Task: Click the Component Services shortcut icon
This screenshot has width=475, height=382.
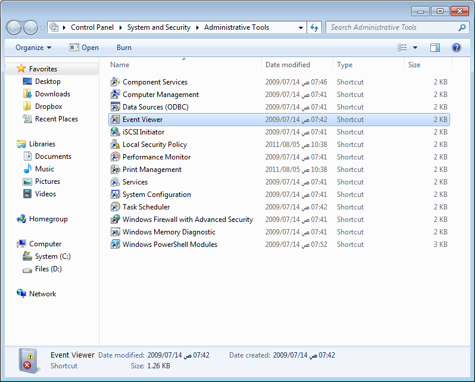Action: [x=115, y=82]
